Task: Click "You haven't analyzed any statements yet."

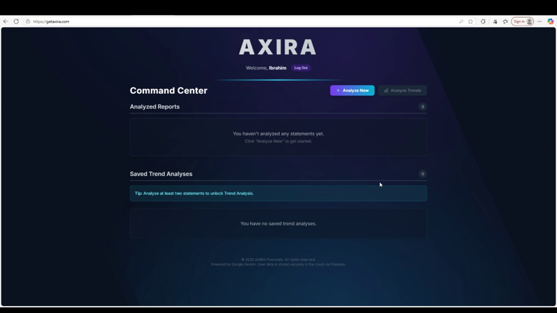Action: pyautogui.click(x=278, y=134)
